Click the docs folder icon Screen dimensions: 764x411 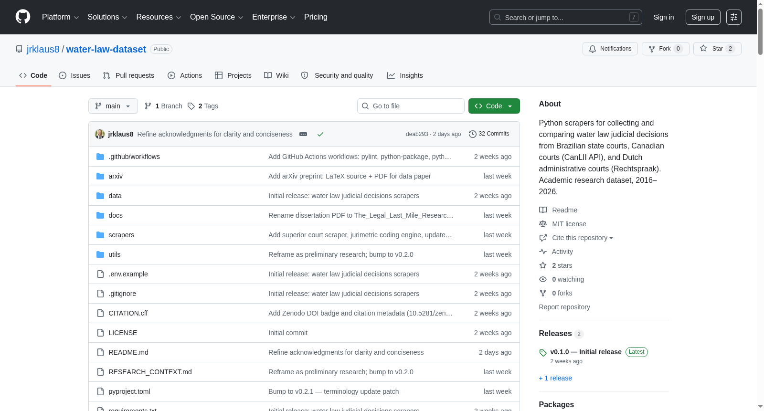[100, 215]
